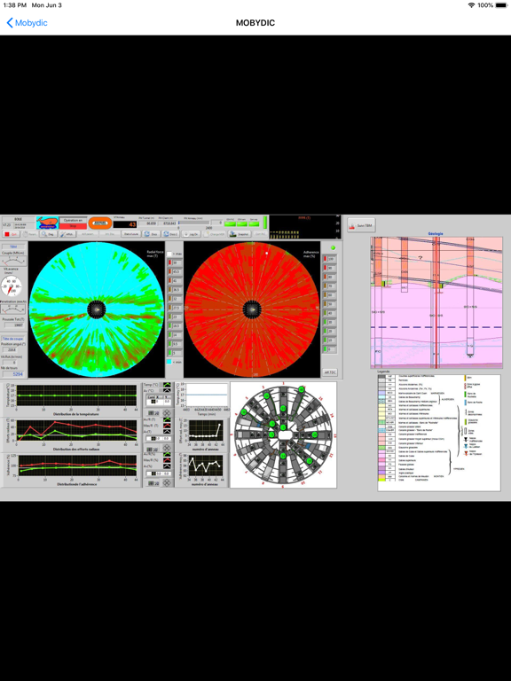Click the cutter head center opening
This screenshot has height=681, width=511.
pyautogui.click(x=284, y=434)
